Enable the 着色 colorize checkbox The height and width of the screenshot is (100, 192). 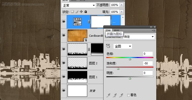[129, 95]
